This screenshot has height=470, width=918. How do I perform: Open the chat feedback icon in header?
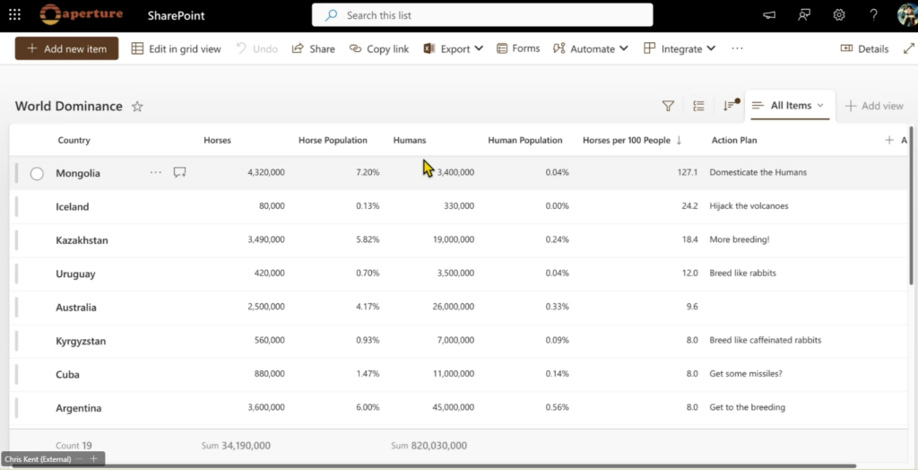click(x=804, y=15)
